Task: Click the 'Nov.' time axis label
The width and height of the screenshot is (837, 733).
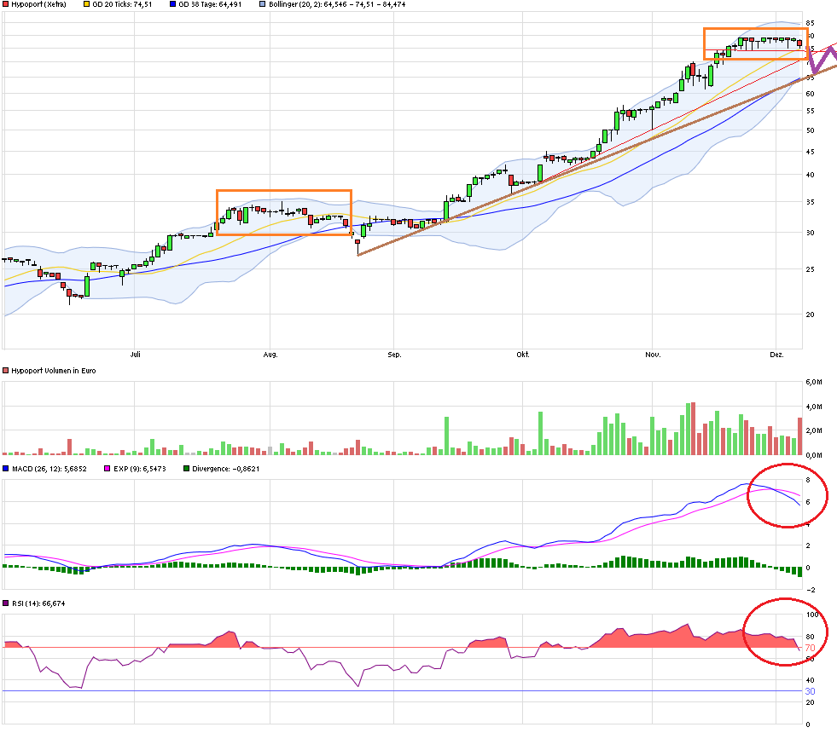Action: point(653,355)
